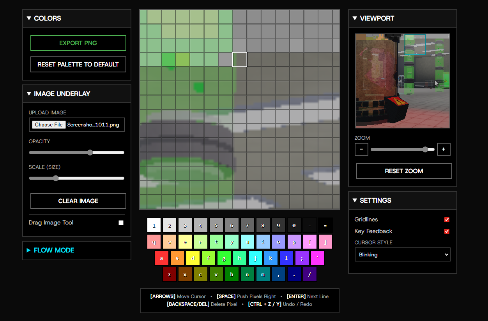
Task: Click the Export PNG button
Action: (x=78, y=43)
